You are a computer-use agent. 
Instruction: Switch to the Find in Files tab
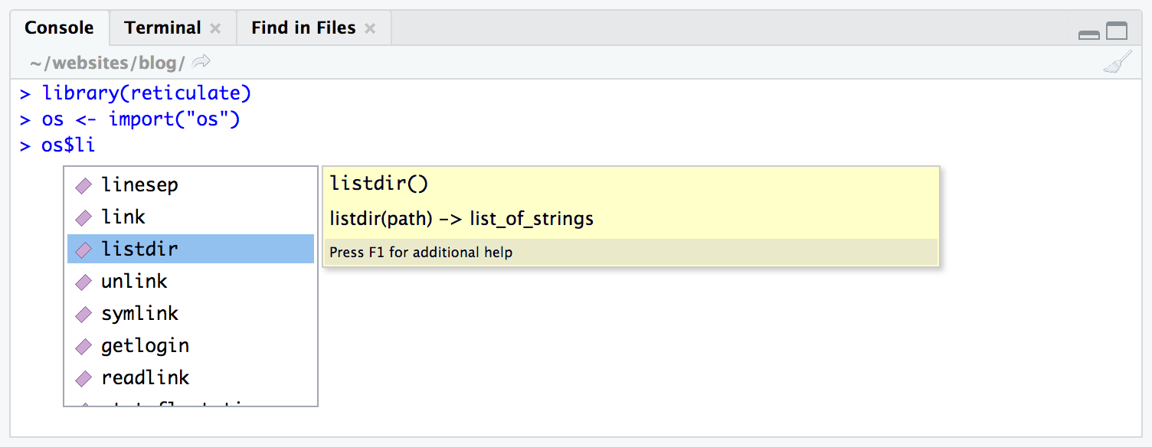[x=302, y=27]
